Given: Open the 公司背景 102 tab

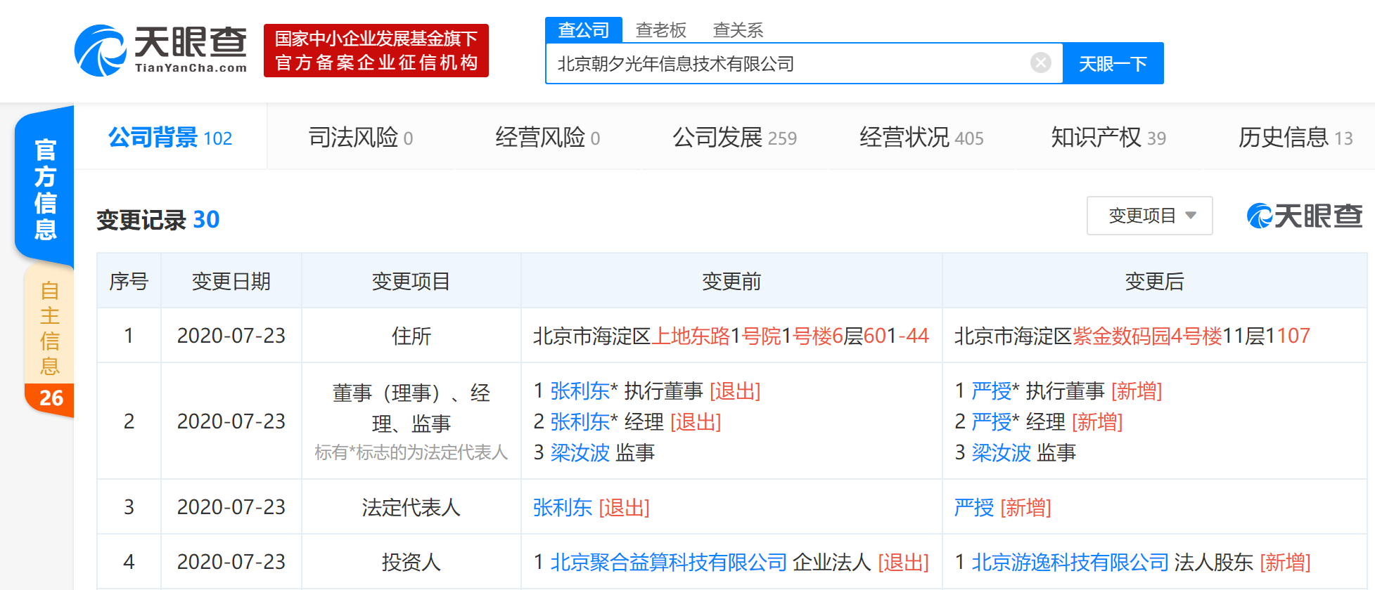Looking at the screenshot, I should coord(170,138).
